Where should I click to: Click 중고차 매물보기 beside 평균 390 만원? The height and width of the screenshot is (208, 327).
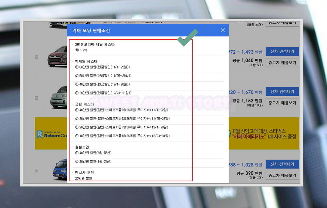click(x=282, y=175)
